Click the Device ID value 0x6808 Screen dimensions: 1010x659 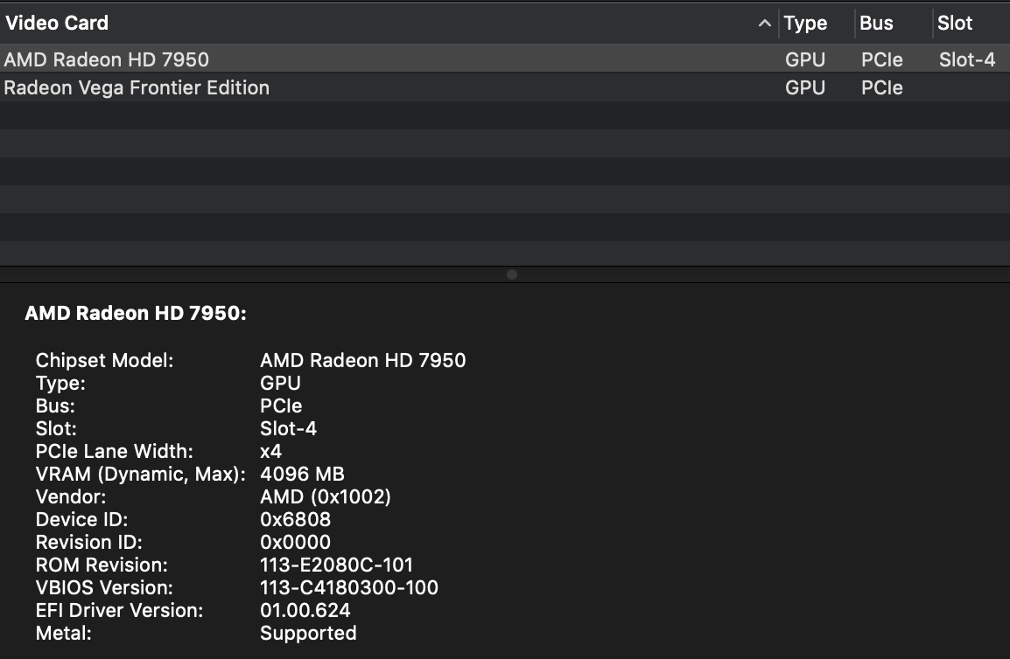(295, 519)
